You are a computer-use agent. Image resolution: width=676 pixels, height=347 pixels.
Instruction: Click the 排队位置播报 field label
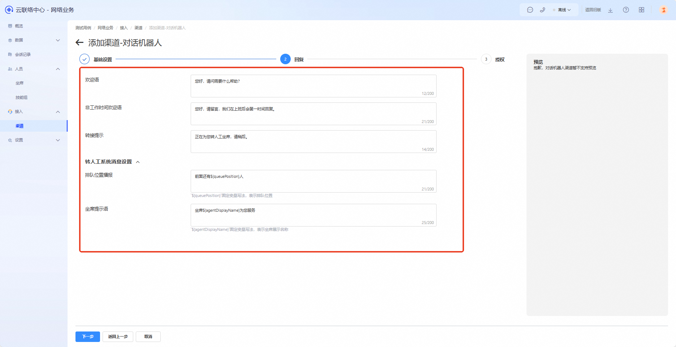point(99,175)
